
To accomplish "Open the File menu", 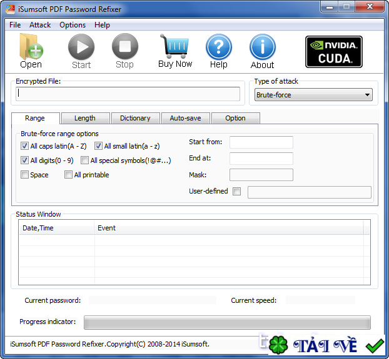I will (x=15, y=25).
